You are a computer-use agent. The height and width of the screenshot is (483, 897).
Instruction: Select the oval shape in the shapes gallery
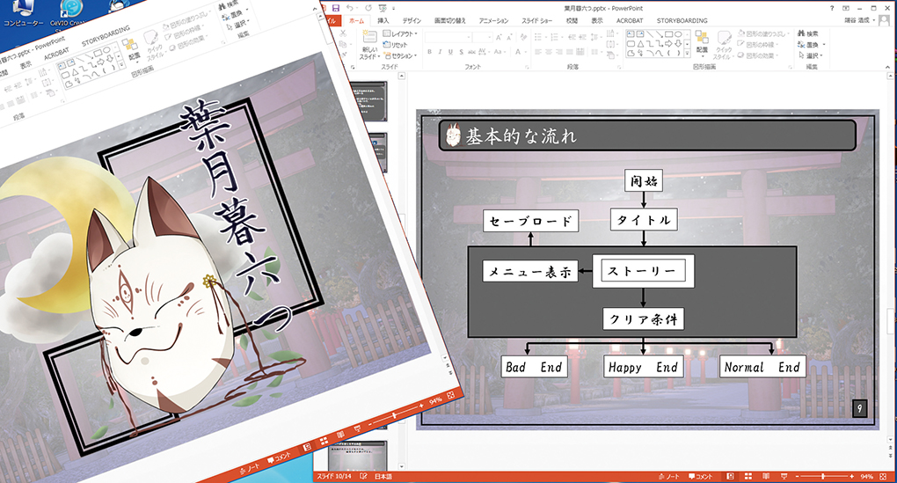(678, 34)
